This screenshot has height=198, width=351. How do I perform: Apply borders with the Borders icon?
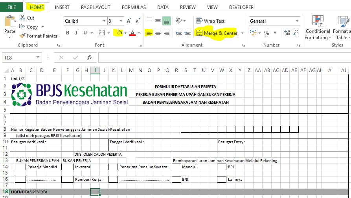[102, 33]
